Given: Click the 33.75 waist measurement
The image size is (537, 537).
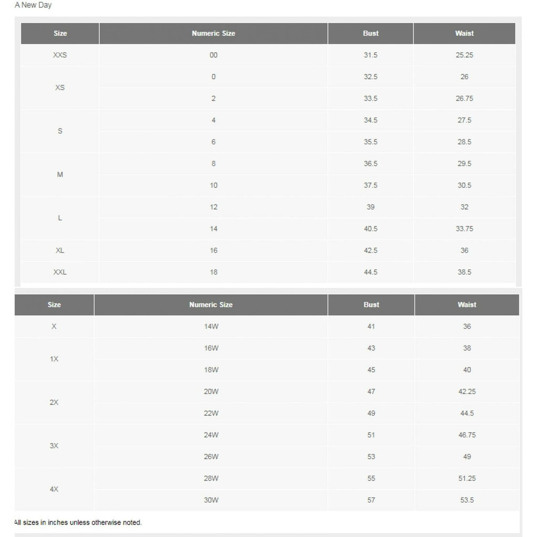Looking at the screenshot, I should tap(464, 229).
